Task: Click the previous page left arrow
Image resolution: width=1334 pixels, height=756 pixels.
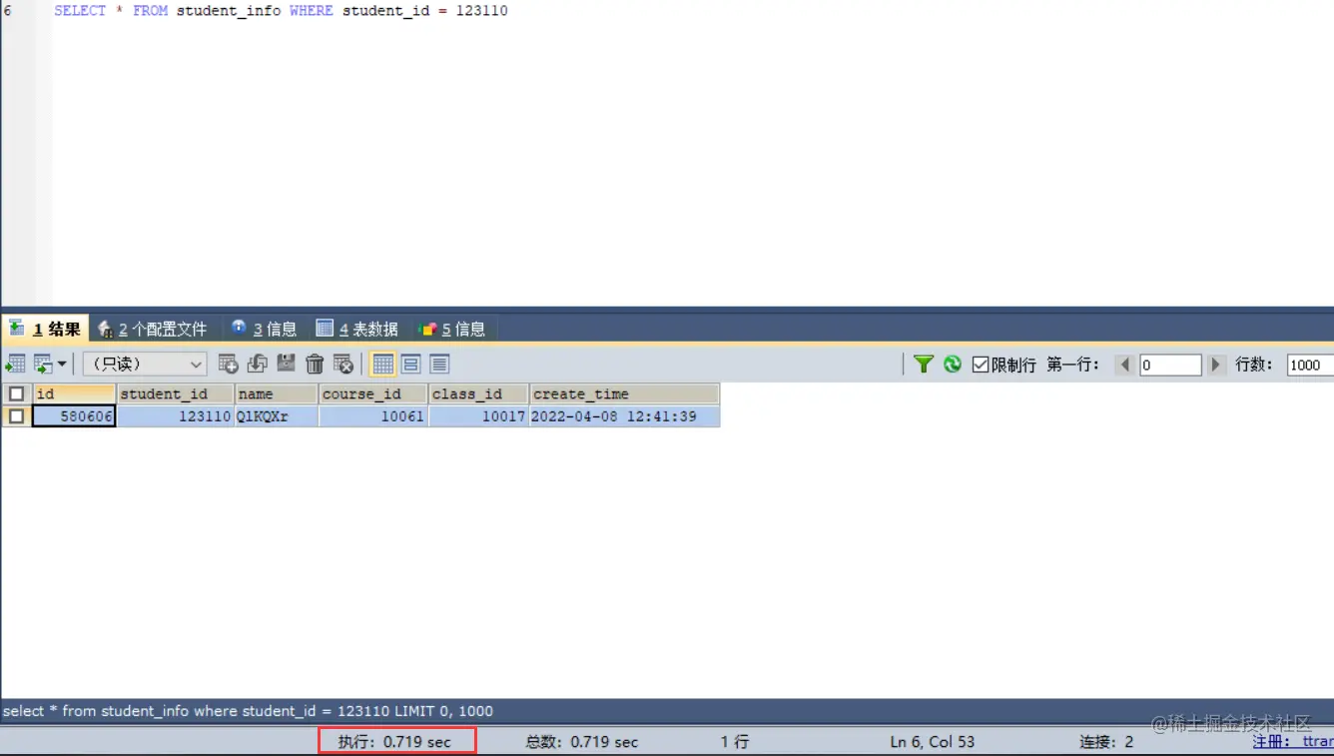Action: [1125, 365]
